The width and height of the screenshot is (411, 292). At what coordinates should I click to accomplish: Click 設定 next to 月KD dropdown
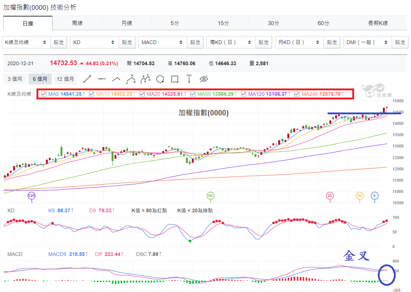[332, 42]
